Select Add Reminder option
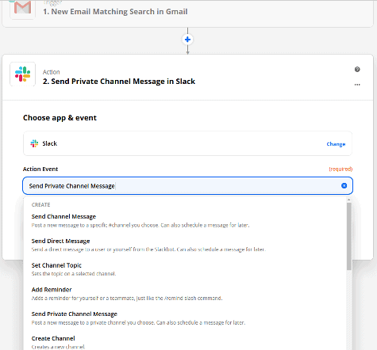Image resolution: width=377 pixels, height=350 pixels. pos(185,294)
